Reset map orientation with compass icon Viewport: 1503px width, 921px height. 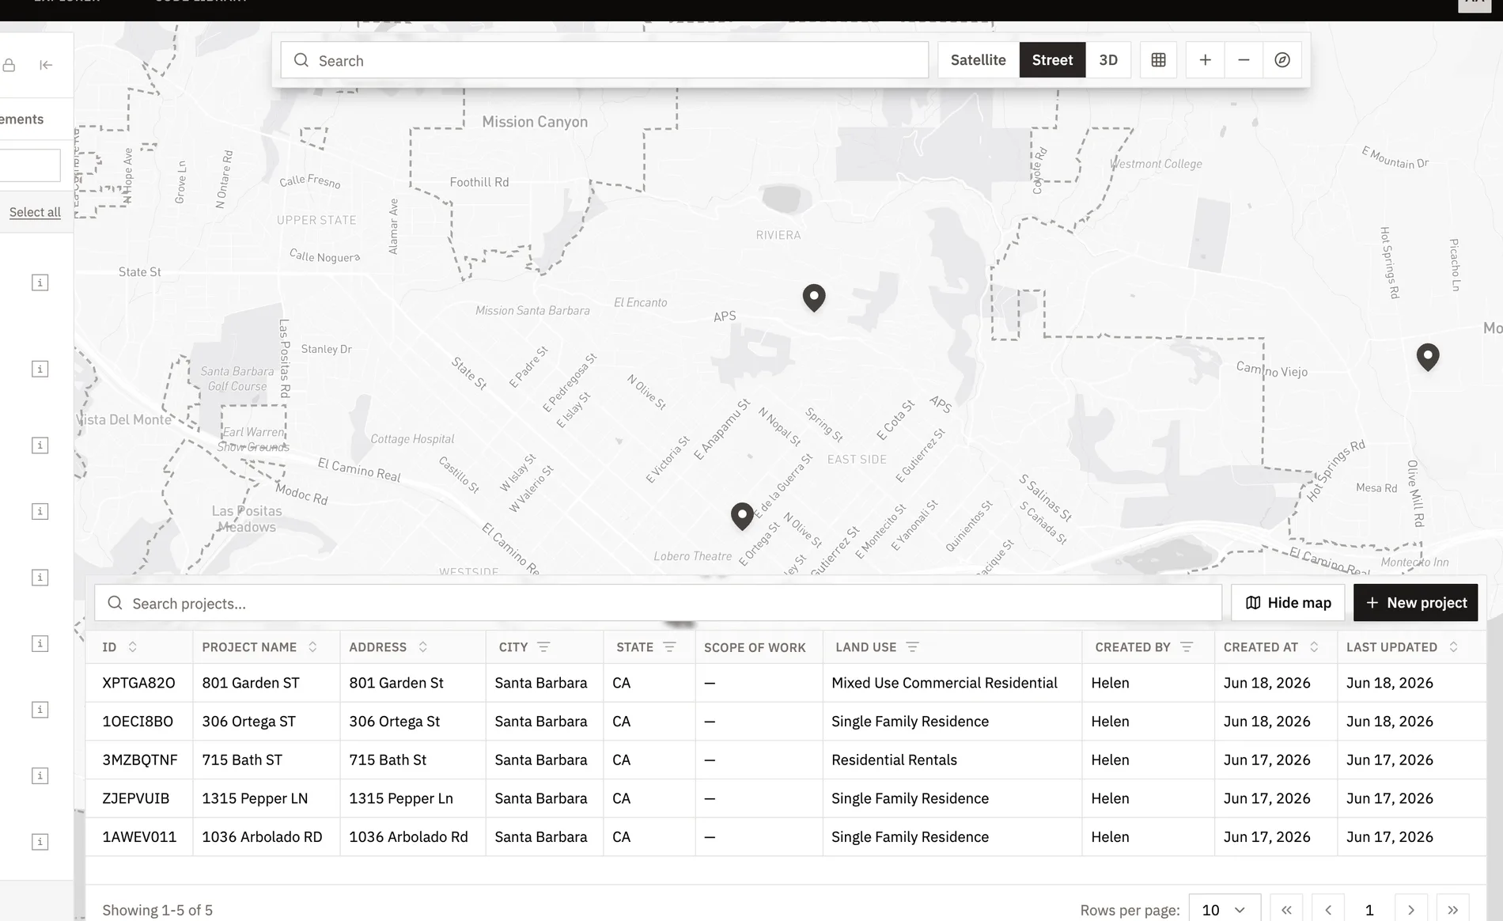(1282, 60)
